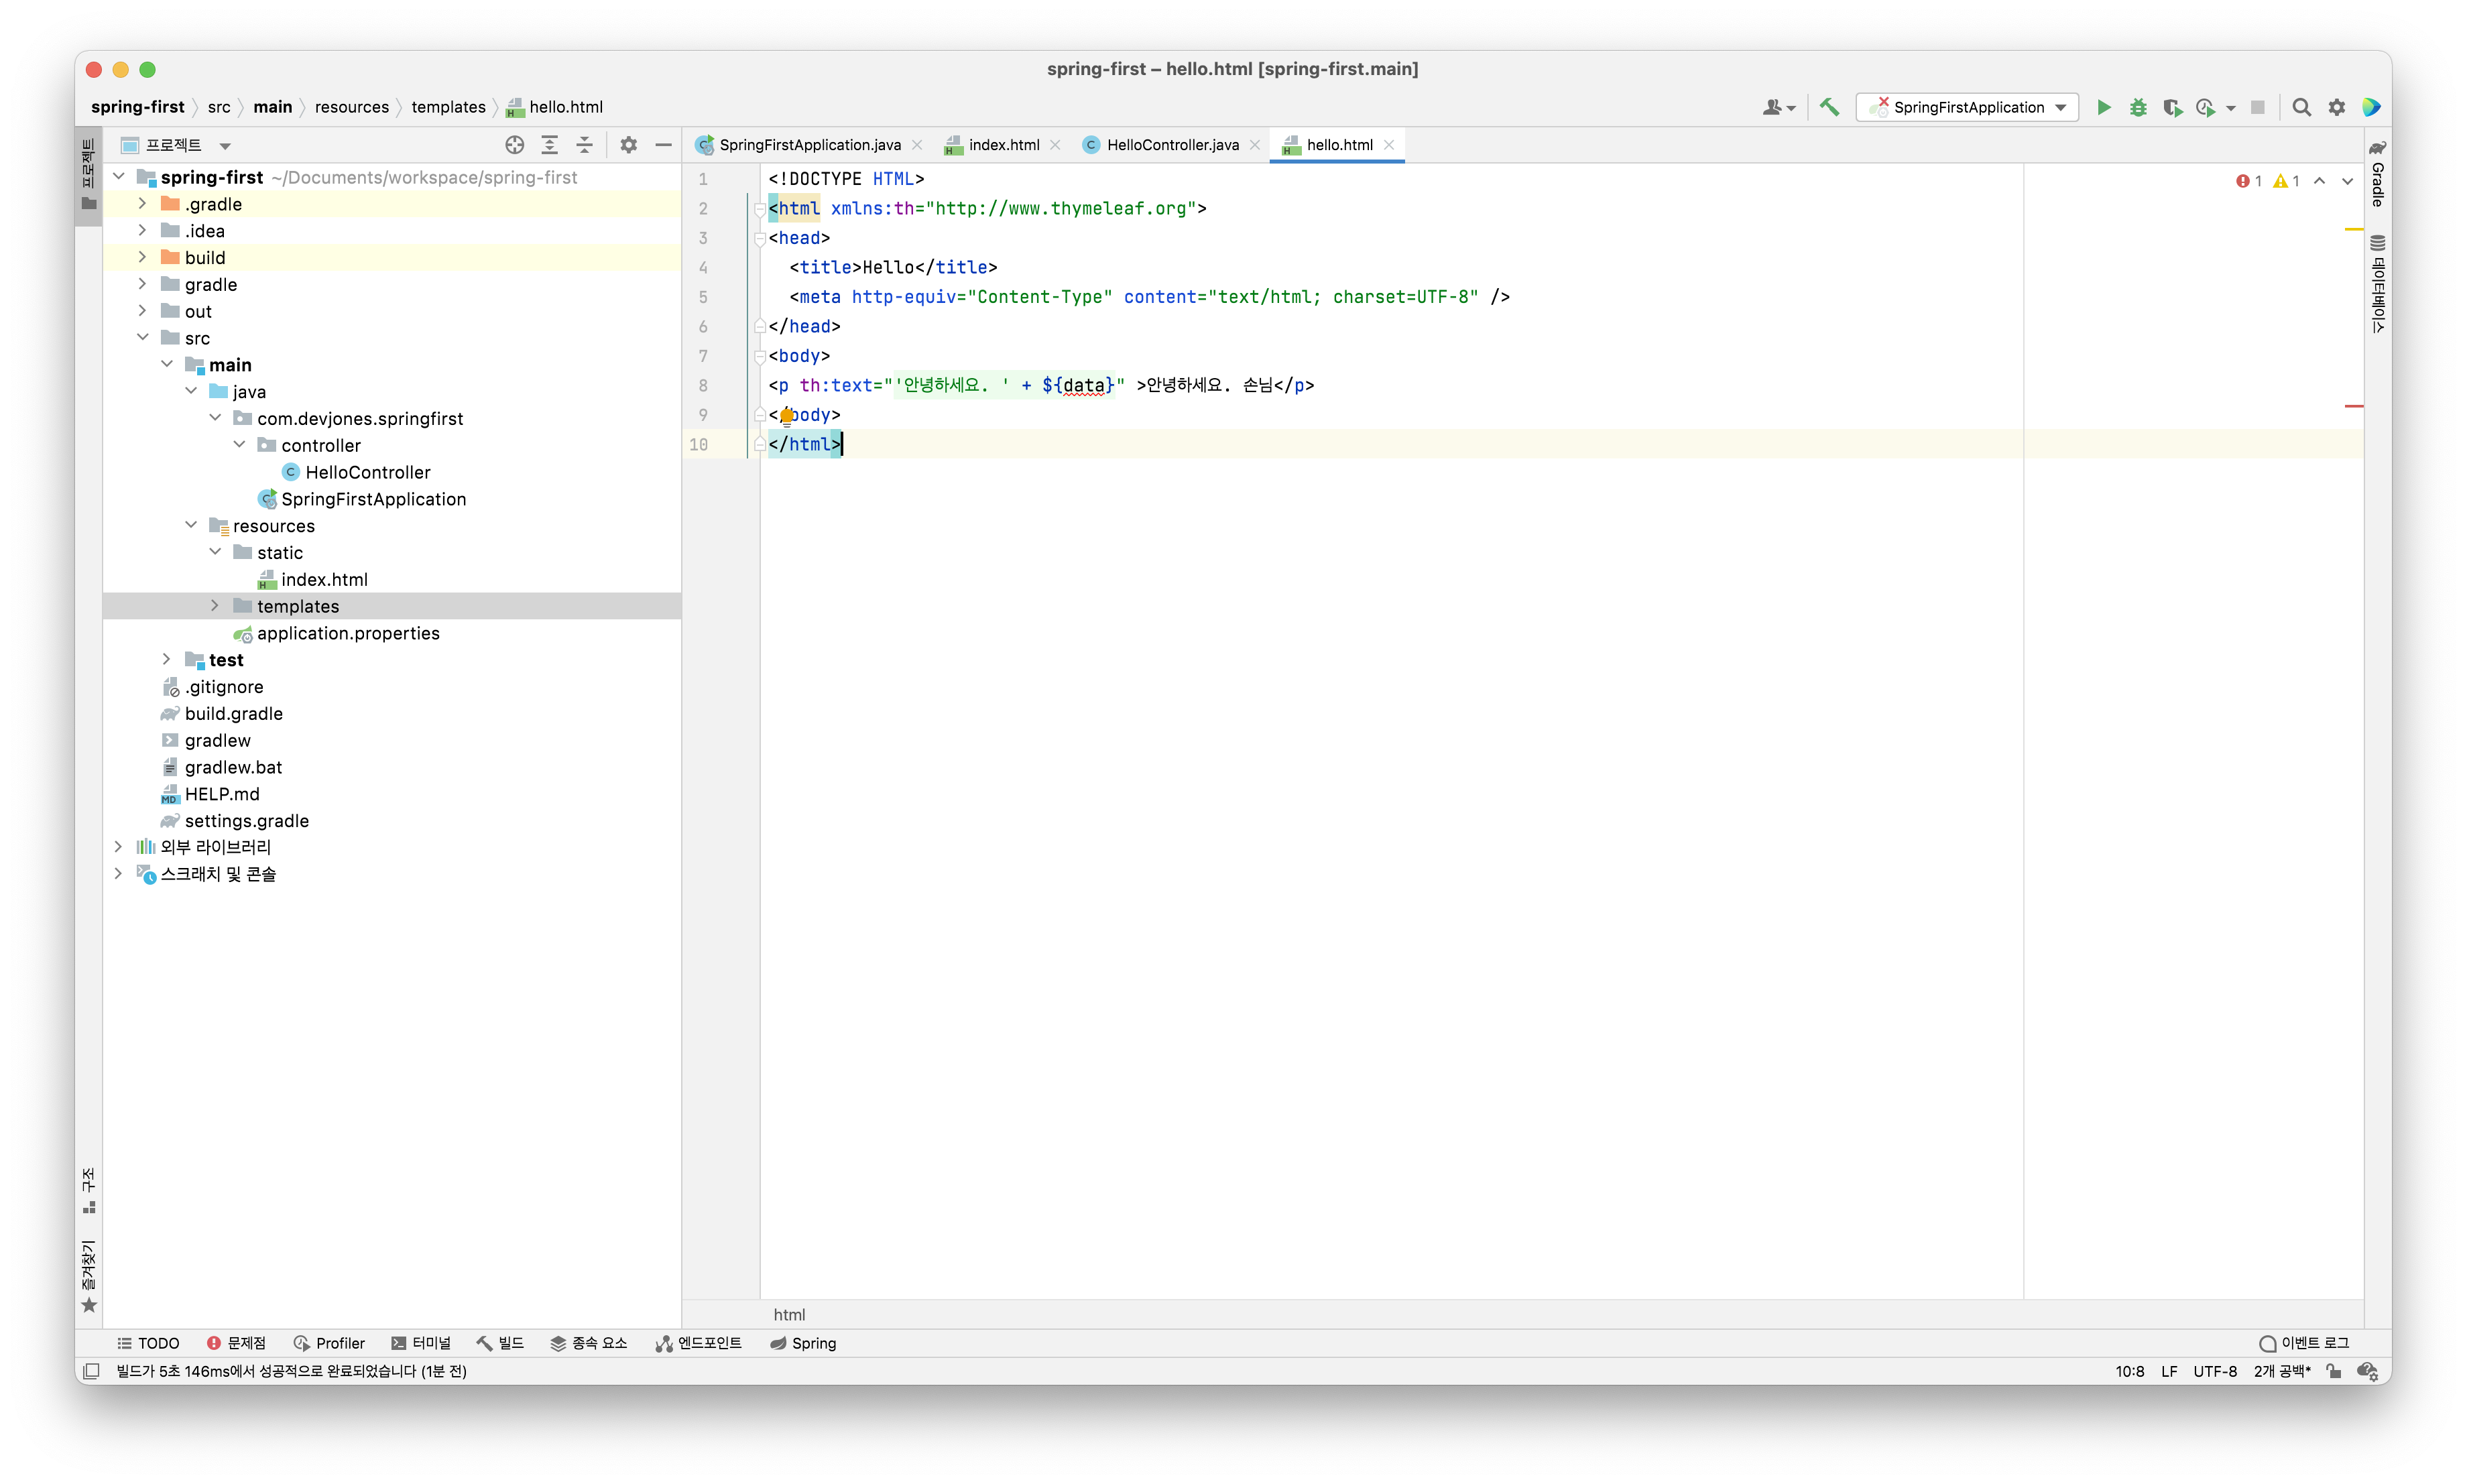
Task: Expand the templates folder
Action: 215,606
